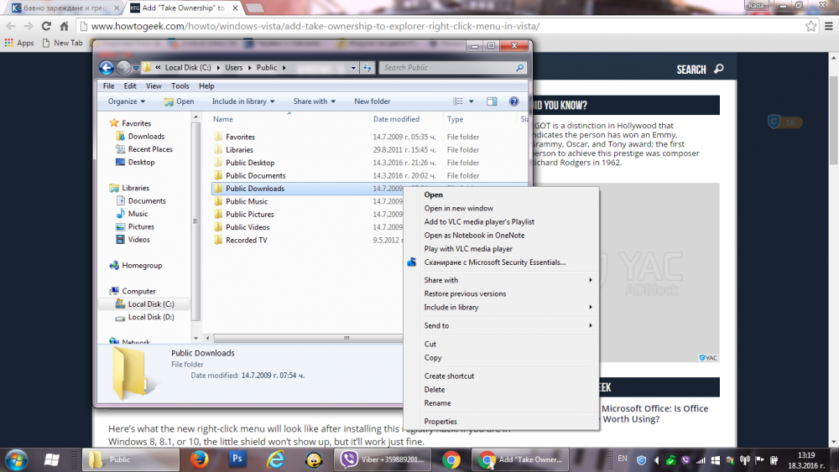This screenshot has width=839, height=472.
Task: Bookmark this page with the star icon
Action: pos(810,26)
